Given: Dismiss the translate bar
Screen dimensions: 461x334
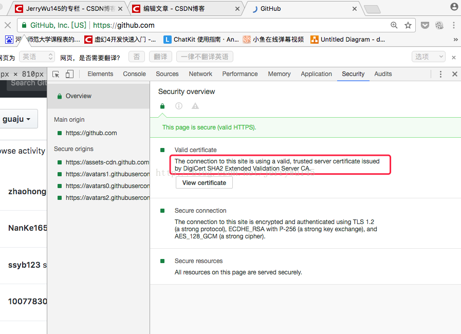Looking at the screenshot, I should (454, 58).
